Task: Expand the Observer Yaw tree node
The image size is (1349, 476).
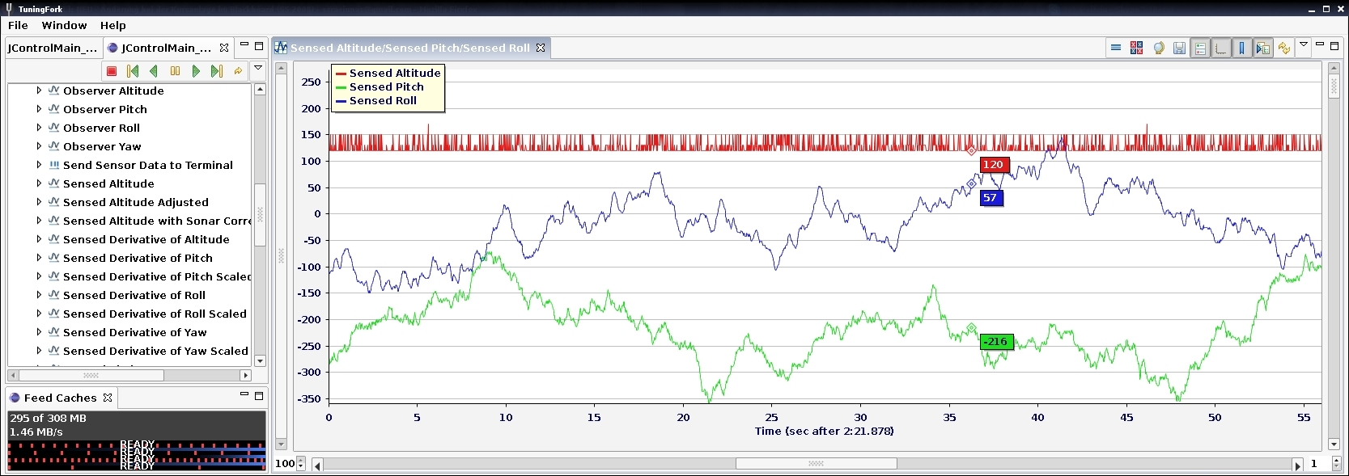Action: (39, 146)
